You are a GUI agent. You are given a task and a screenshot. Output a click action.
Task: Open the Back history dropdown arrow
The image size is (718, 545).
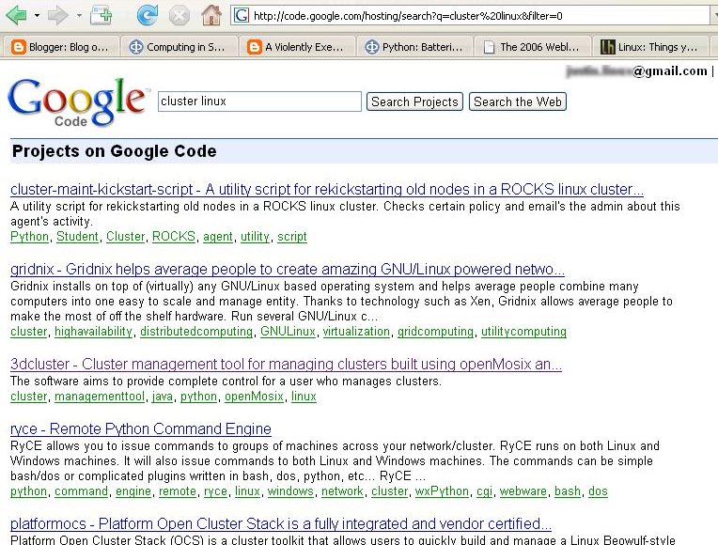click(37, 16)
